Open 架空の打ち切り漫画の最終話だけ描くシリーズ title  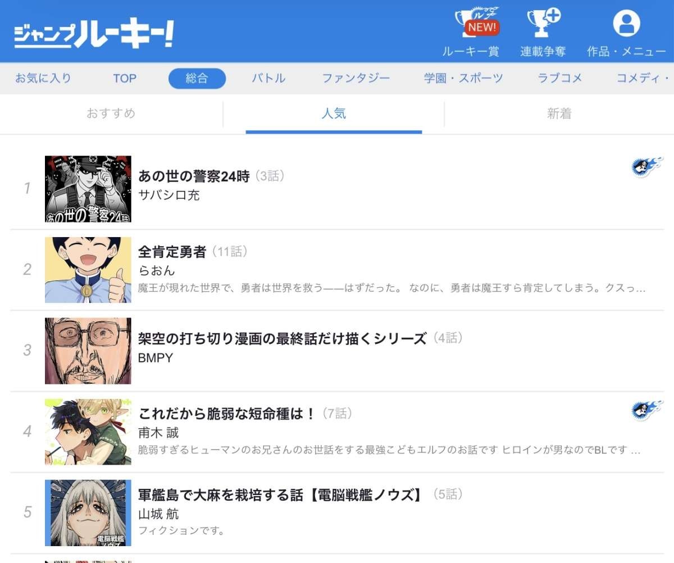coord(283,339)
